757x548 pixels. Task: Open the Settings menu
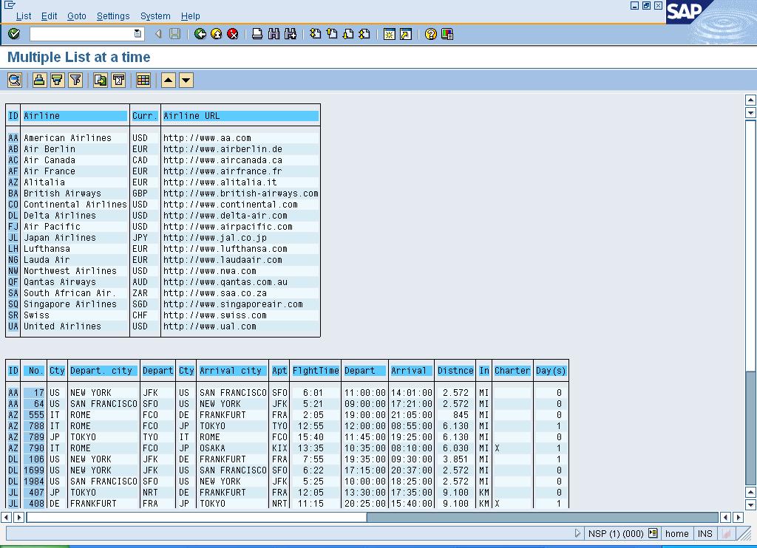click(x=113, y=16)
